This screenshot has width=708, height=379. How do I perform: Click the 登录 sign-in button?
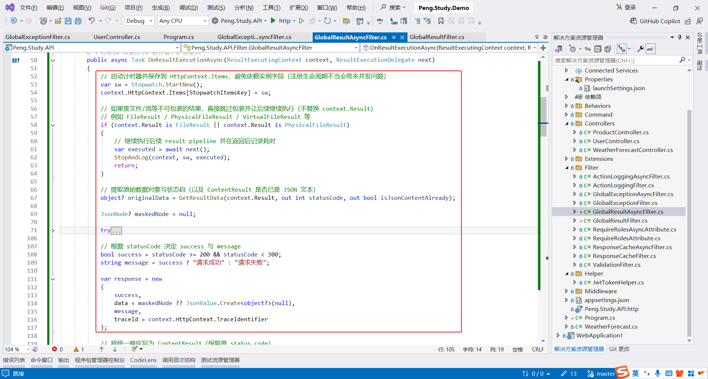[626, 7]
